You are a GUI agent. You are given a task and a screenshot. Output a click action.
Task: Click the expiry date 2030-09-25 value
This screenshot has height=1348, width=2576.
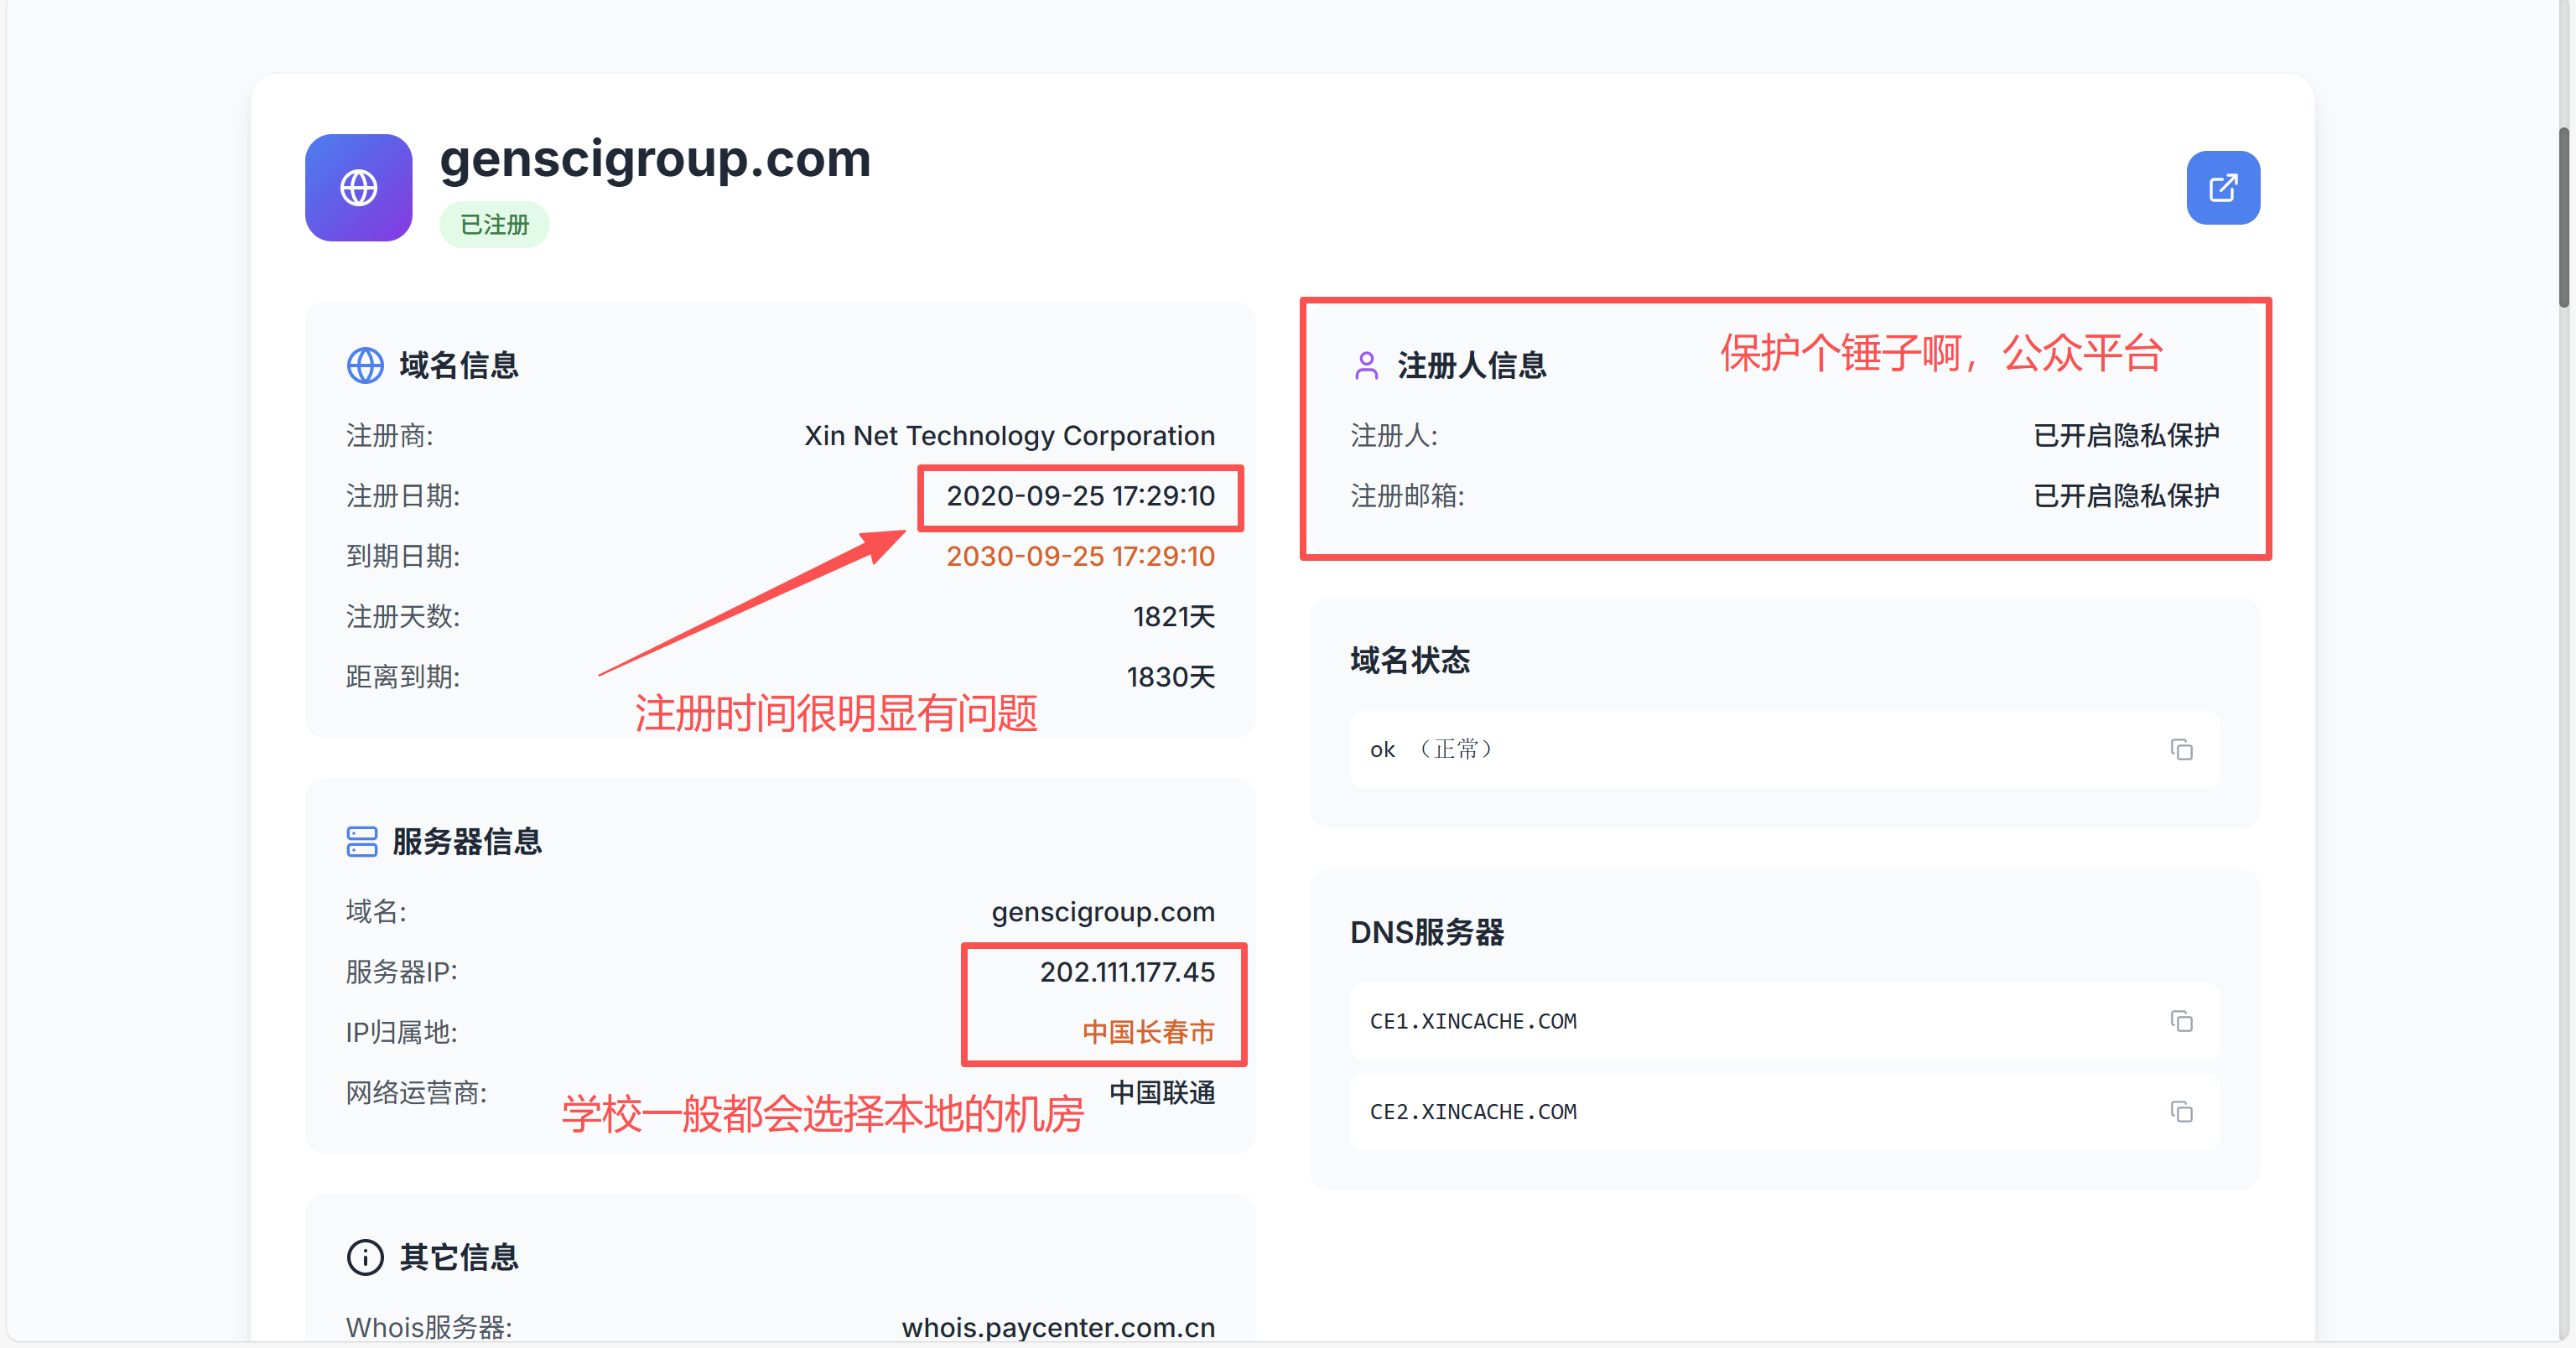(1080, 556)
